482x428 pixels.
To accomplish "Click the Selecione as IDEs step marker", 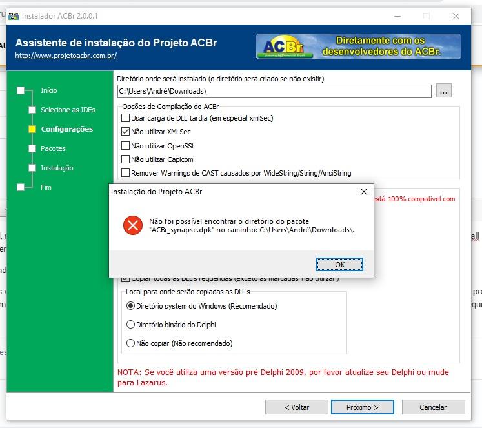I will point(32,110).
